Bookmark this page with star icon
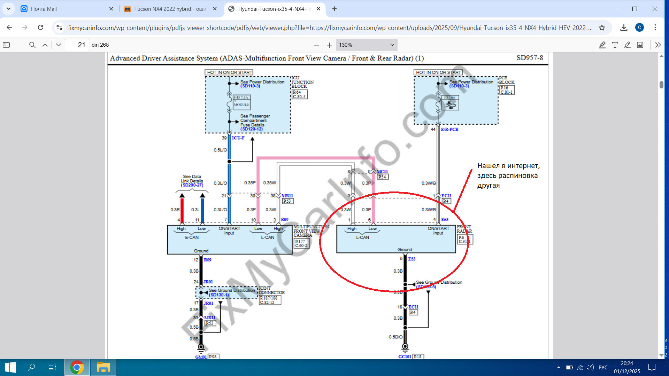Screen dimensions: 669x376 point(602,28)
